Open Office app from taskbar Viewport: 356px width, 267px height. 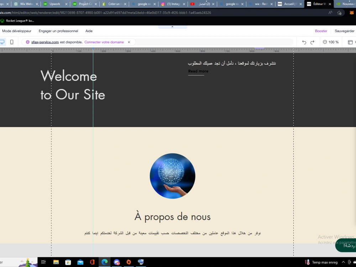click(92, 262)
